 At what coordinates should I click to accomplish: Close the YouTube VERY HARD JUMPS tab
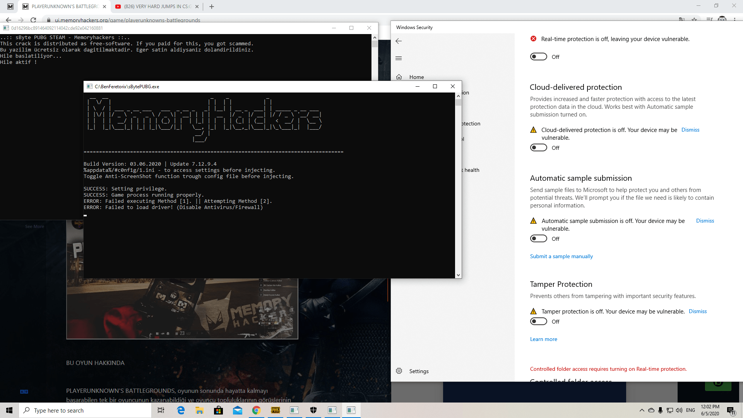coord(197,7)
